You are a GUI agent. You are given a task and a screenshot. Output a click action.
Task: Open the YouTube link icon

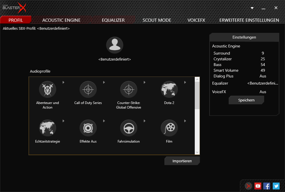[x=258, y=186]
